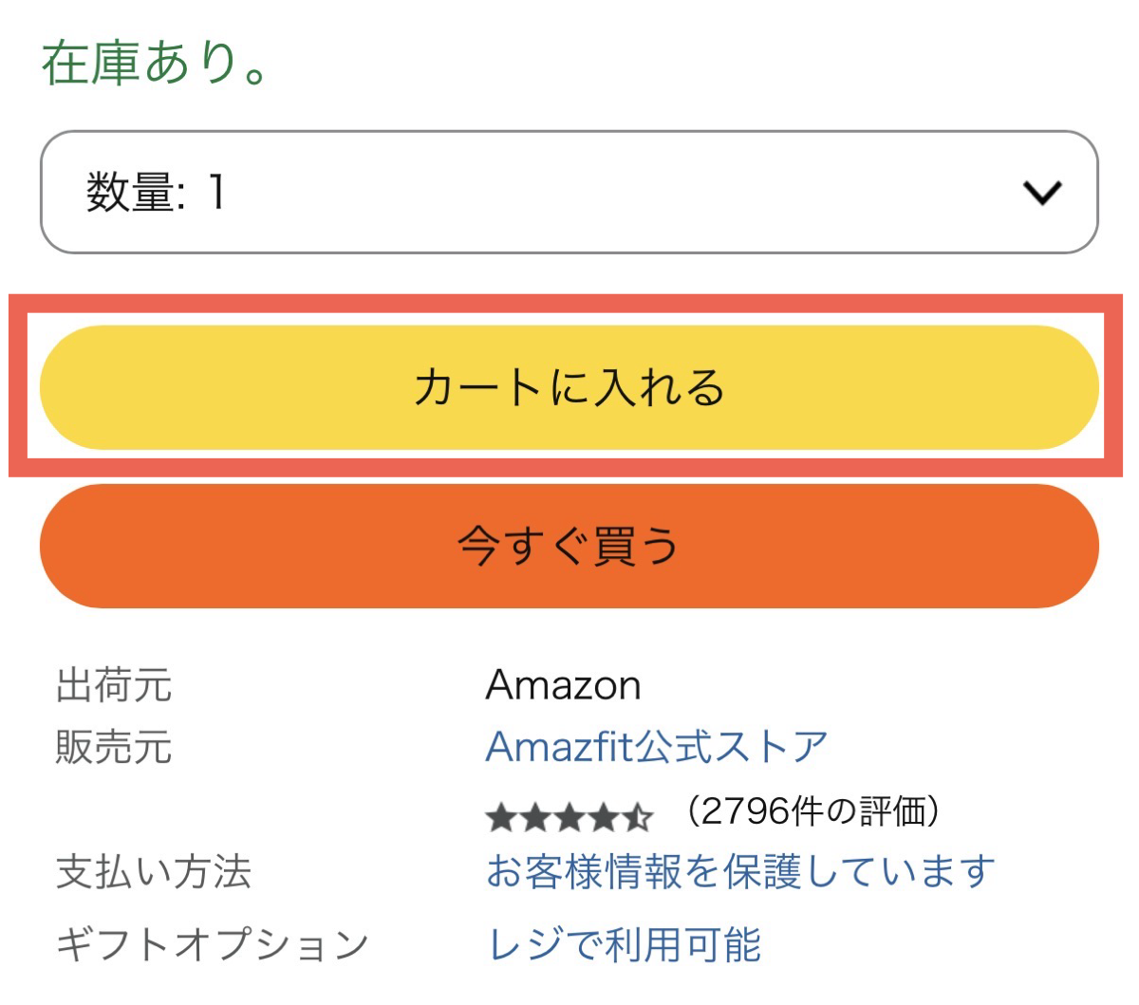Click the first star of seller rating
Viewport: 1139px width, 1005px height.
pos(500,816)
